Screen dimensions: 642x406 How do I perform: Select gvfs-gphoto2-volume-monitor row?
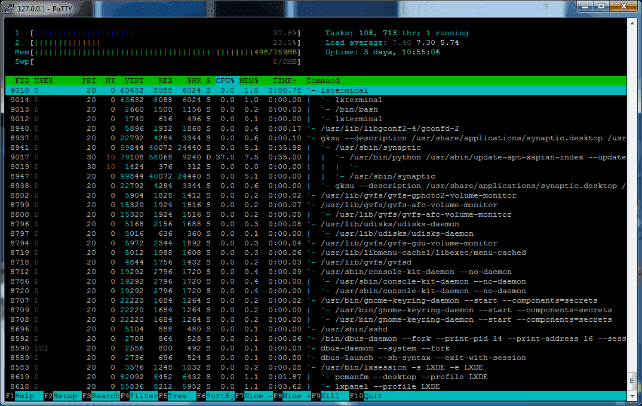pos(316,195)
